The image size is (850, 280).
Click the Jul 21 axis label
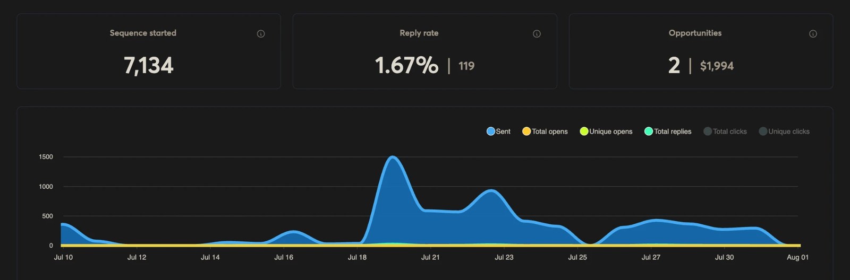tap(430, 257)
